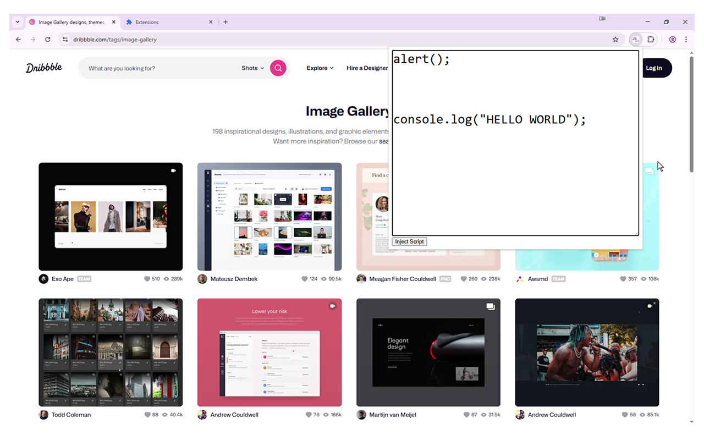704x440 pixels.
Task: Click Exo Ape avatar icon
Action: click(43, 279)
